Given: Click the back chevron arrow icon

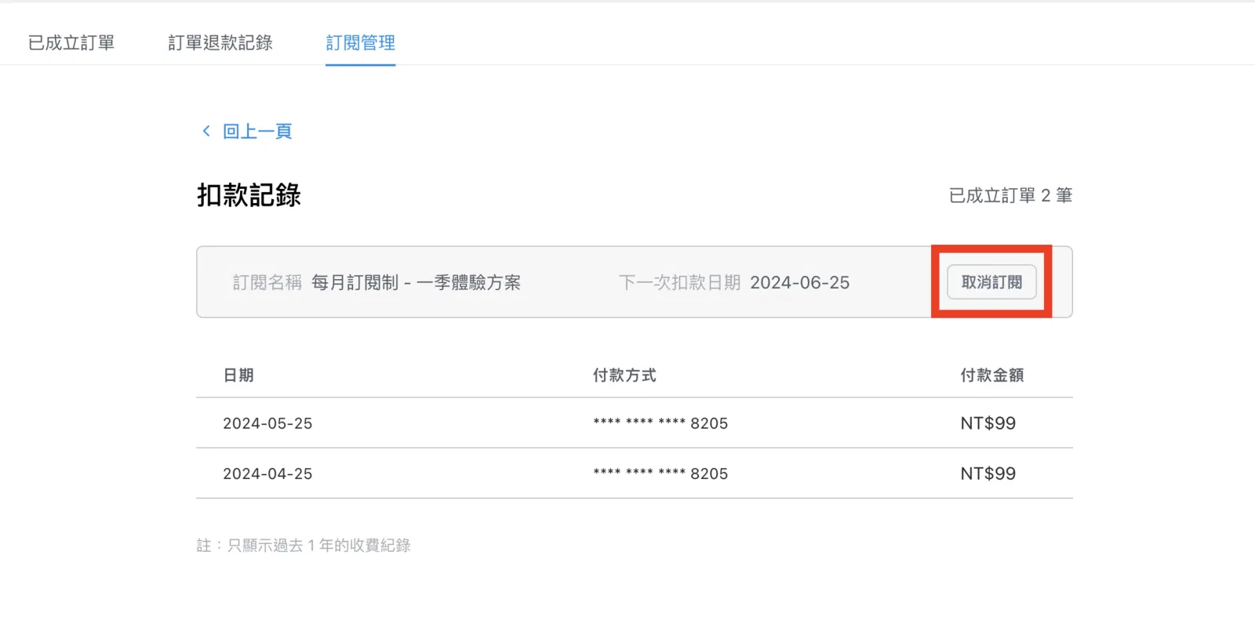Looking at the screenshot, I should pyautogui.click(x=206, y=131).
